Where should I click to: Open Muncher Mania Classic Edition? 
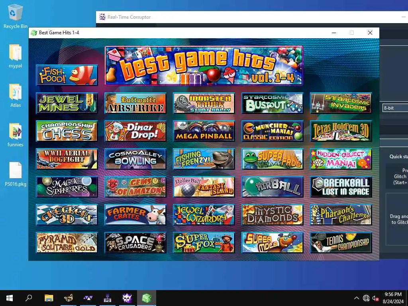pos(273,131)
